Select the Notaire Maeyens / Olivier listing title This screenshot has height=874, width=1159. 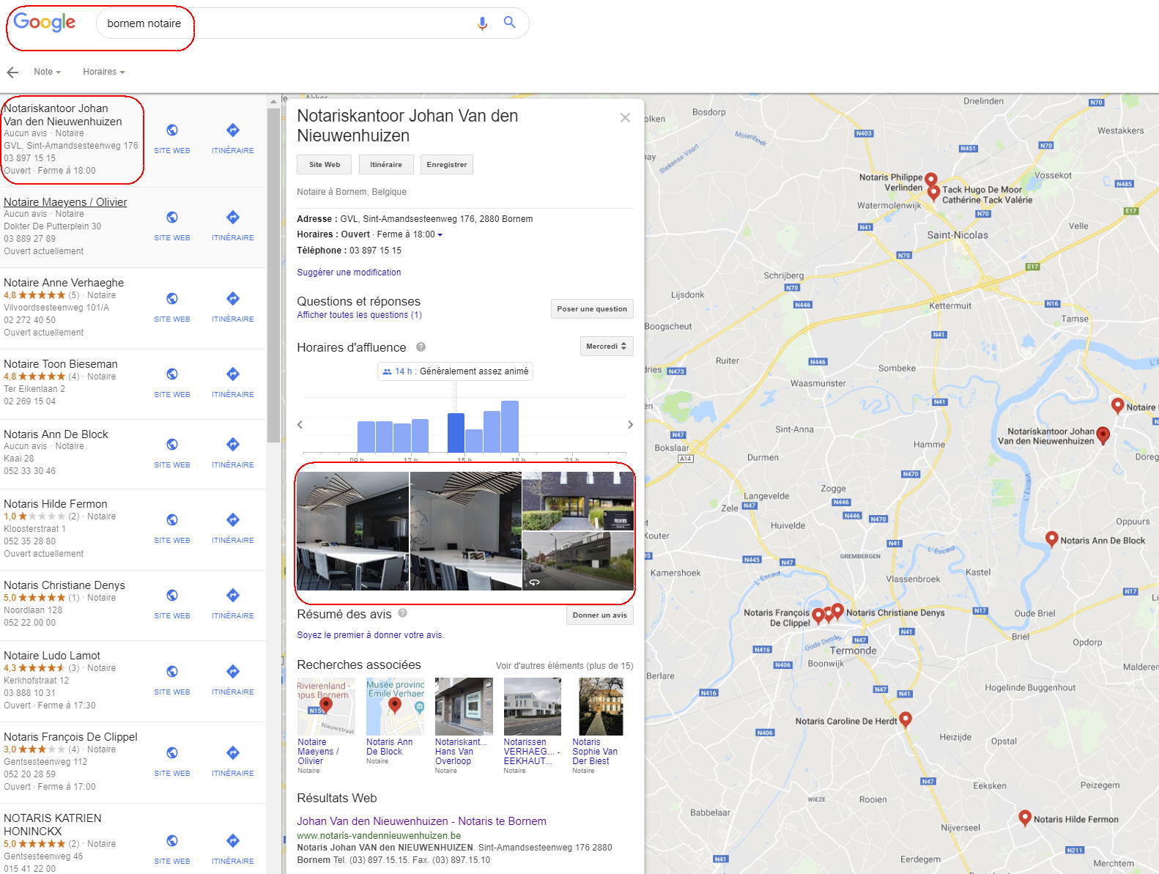65,202
